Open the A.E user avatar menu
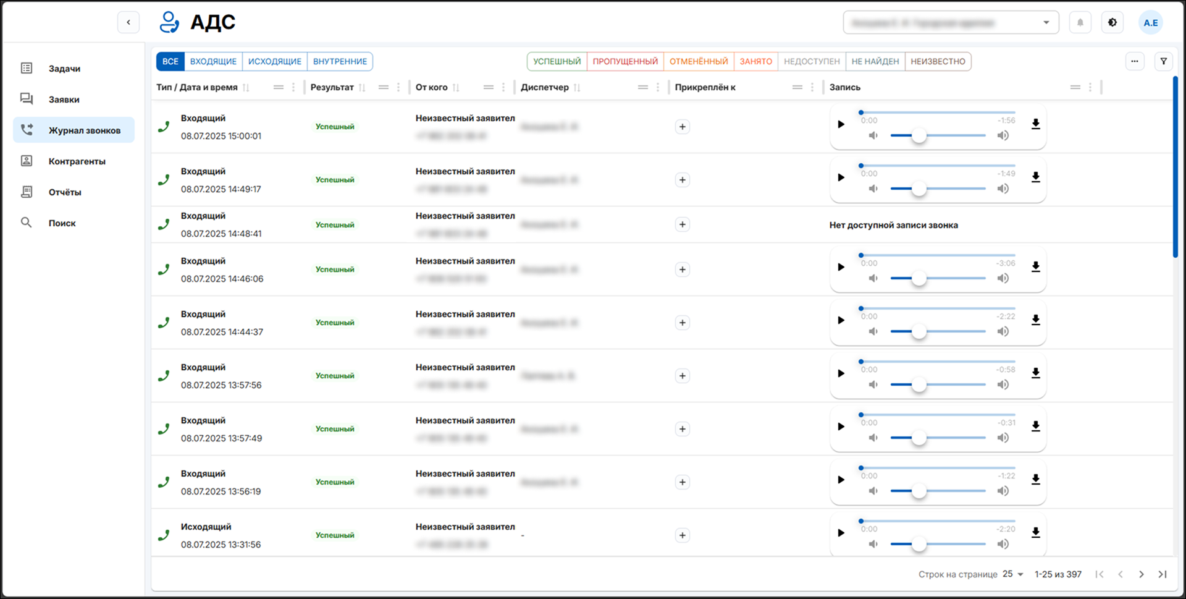 click(x=1150, y=23)
